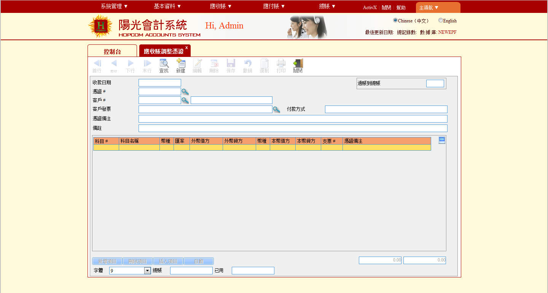This screenshot has height=293, width=548.
Task: Select the Chinese (中文) language radio button
Action: coord(395,20)
